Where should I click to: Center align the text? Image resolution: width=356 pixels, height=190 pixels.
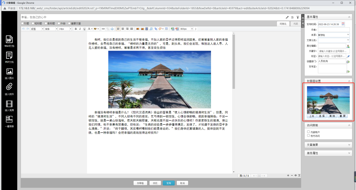(x=123, y=29)
